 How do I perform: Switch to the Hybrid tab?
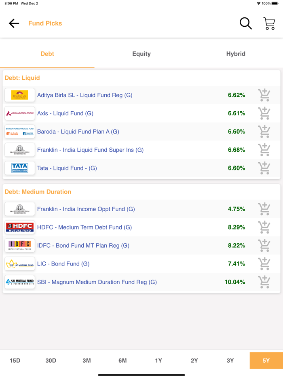click(236, 53)
